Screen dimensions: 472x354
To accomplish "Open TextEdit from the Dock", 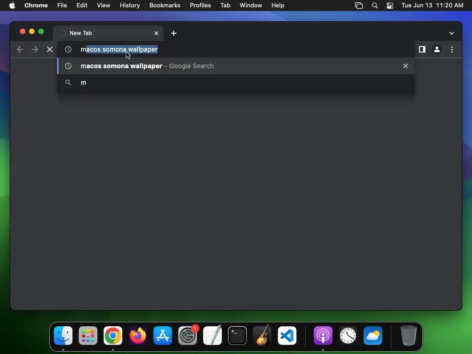I will (x=212, y=336).
